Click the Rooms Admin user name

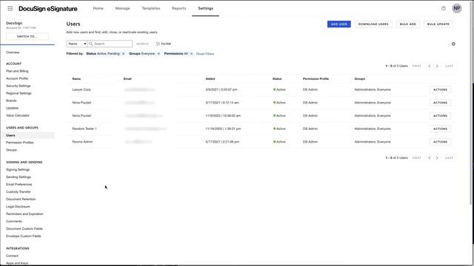coord(82,142)
